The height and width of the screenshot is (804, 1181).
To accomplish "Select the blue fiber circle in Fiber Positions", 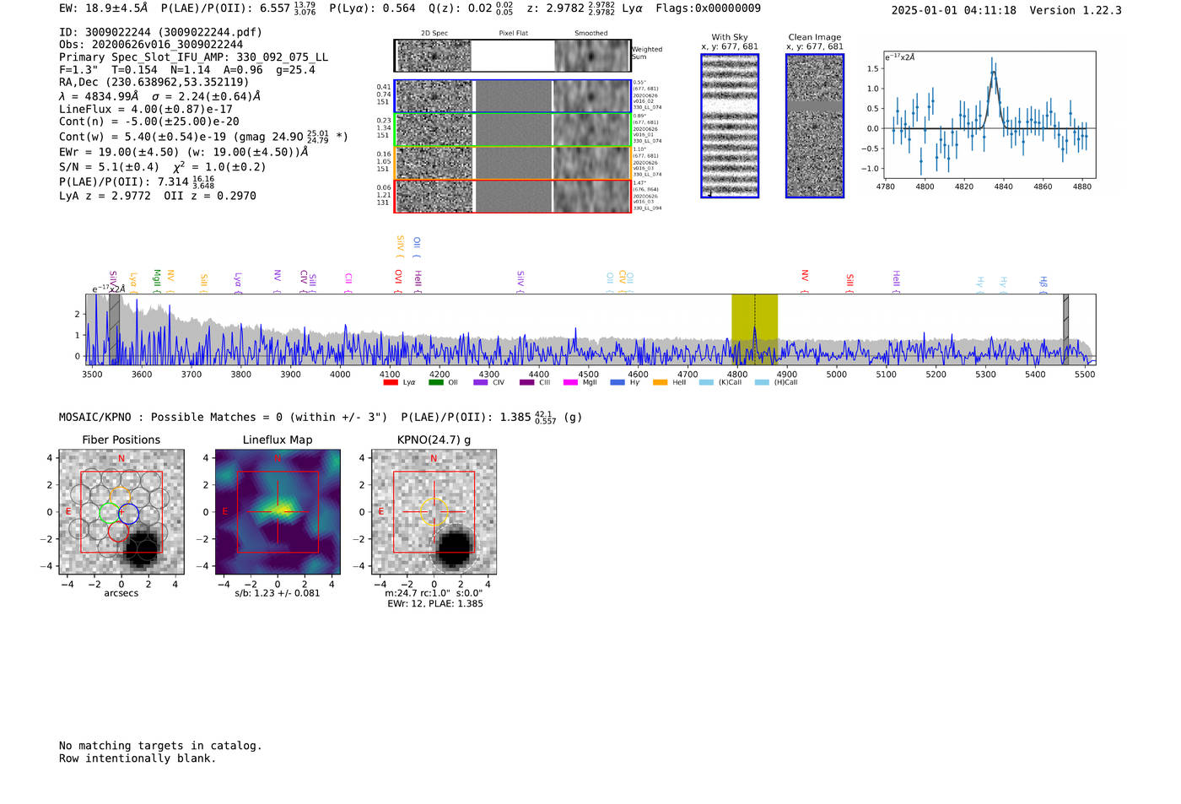I will pos(128,512).
